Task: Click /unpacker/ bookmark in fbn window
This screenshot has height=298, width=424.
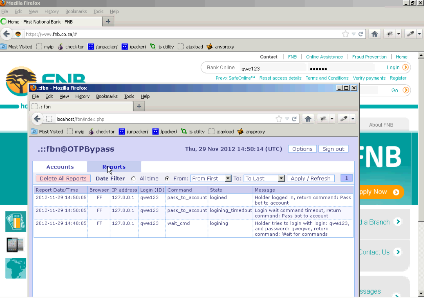Action: (133, 132)
